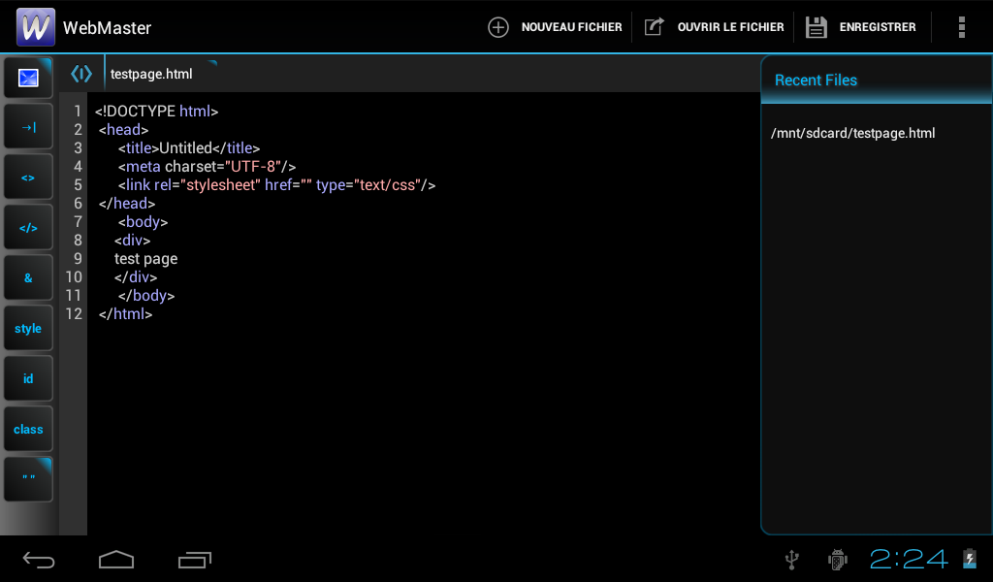Insert an id attribute from the sidebar
This screenshot has height=582, width=993.
pos(28,378)
